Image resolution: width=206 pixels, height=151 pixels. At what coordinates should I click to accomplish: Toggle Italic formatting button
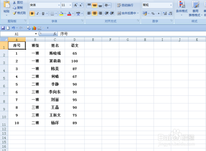pos(37,14)
